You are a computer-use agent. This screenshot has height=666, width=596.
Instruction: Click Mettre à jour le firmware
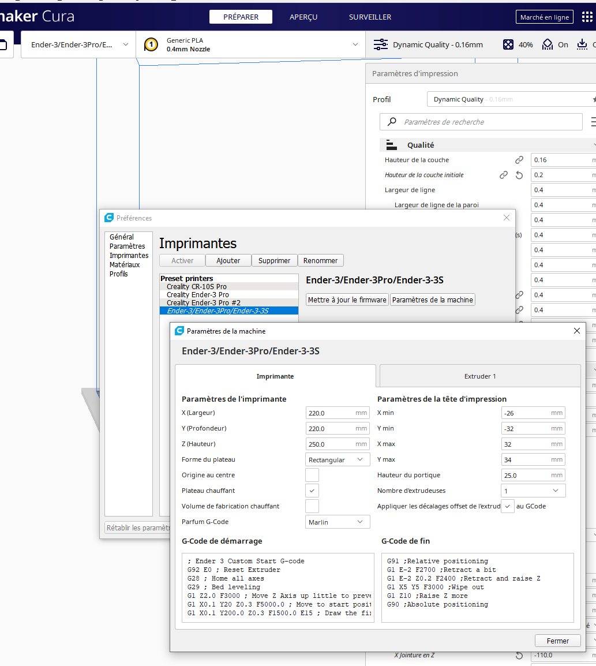tap(347, 300)
